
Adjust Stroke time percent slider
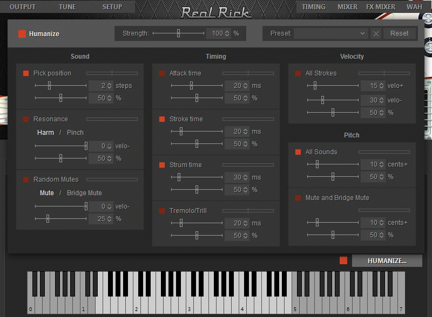pos(197,143)
